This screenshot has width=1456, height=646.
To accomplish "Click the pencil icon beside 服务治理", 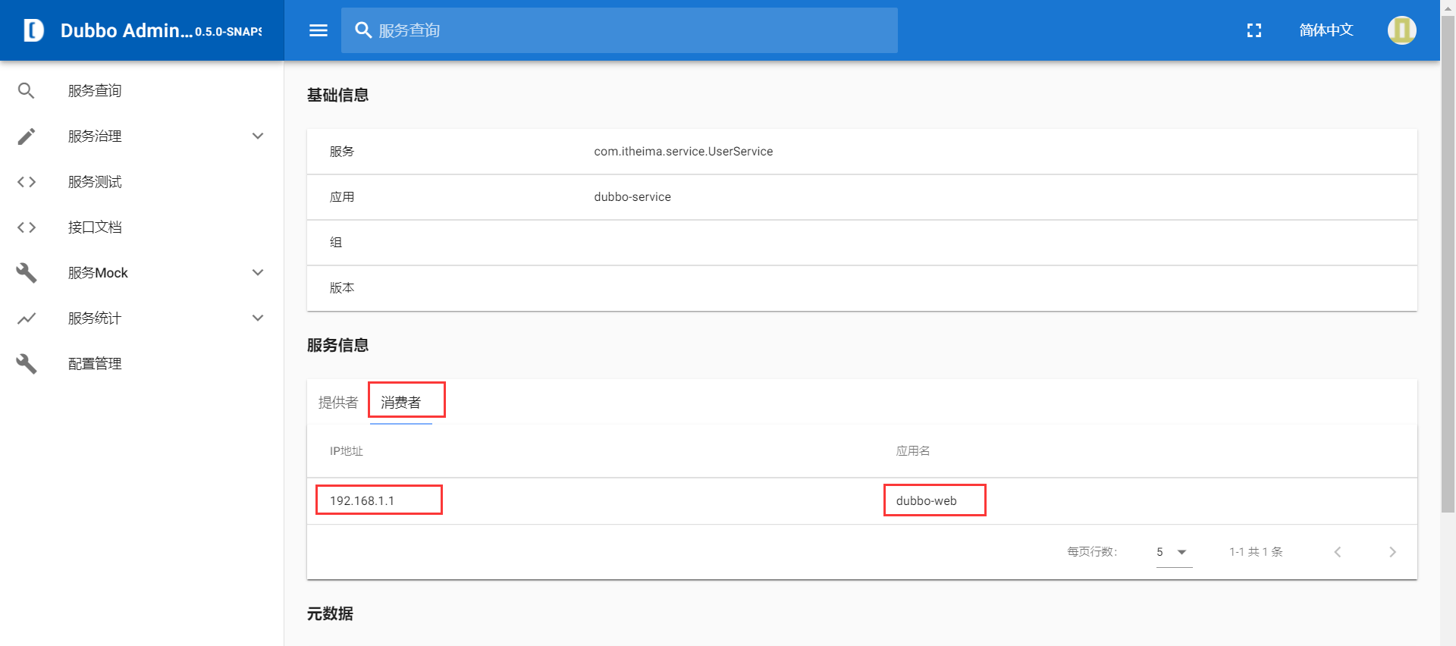I will click(27, 136).
